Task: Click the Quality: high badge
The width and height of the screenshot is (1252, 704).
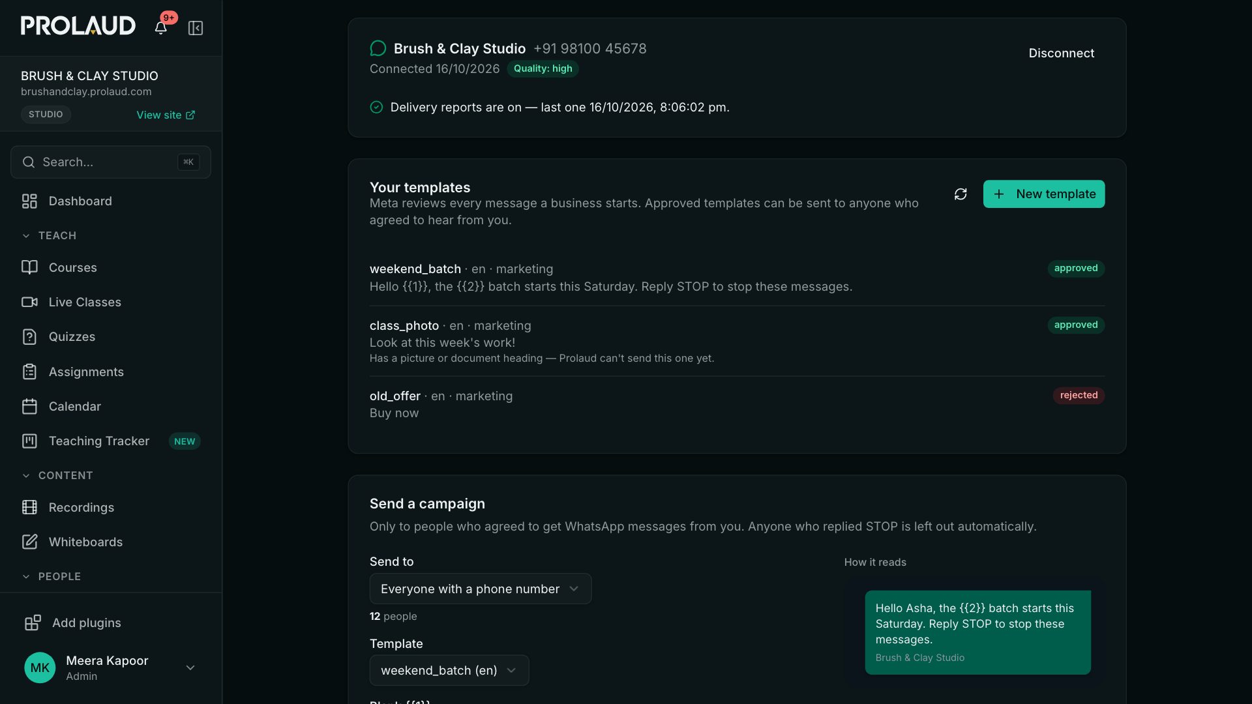Action: (x=543, y=68)
